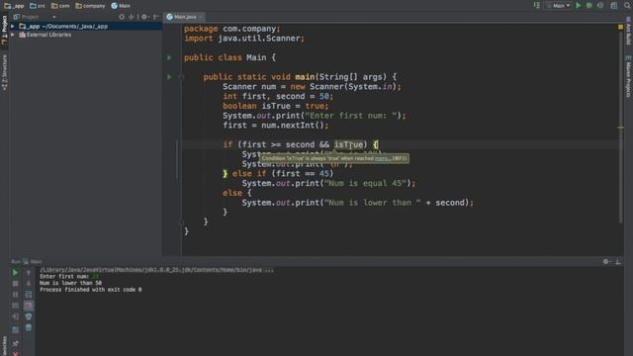Open the 'more...' link in inspection tooltip
The image size is (633, 356).
point(383,158)
